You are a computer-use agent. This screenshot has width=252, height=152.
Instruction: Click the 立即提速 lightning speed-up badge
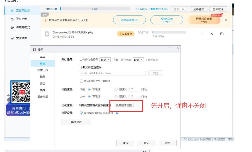pyautogui.click(x=125, y=34)
